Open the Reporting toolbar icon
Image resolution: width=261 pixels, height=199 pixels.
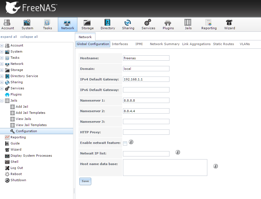click(209, 24)
